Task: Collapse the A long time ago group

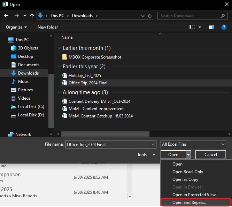Action: tap(59, 92)
